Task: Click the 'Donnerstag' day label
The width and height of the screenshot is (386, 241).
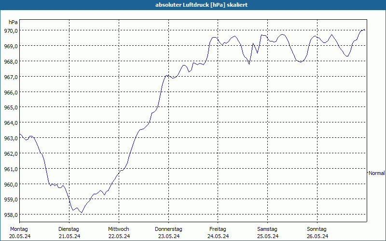Action: coord(168,229)
